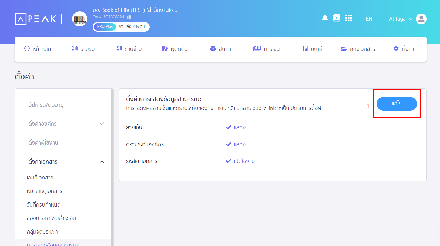This screenshot has width=440, height=246.
Task: Click the PEAK logo
Action: click(x=36, y=19)
